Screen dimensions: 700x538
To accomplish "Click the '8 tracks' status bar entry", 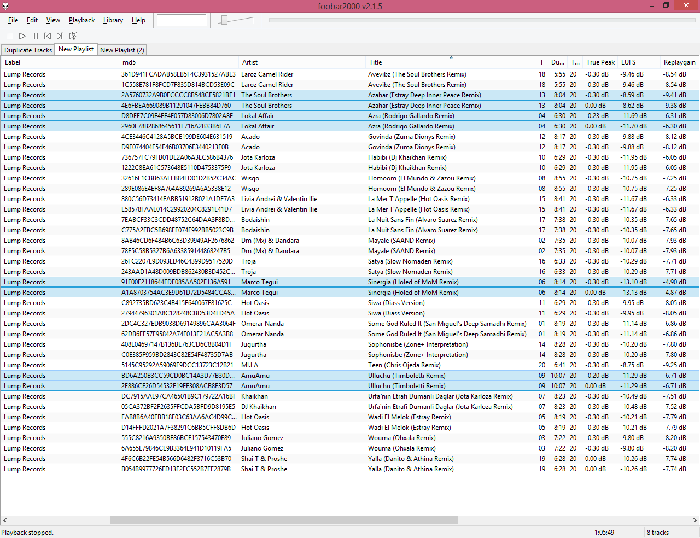I will point(658,533).
